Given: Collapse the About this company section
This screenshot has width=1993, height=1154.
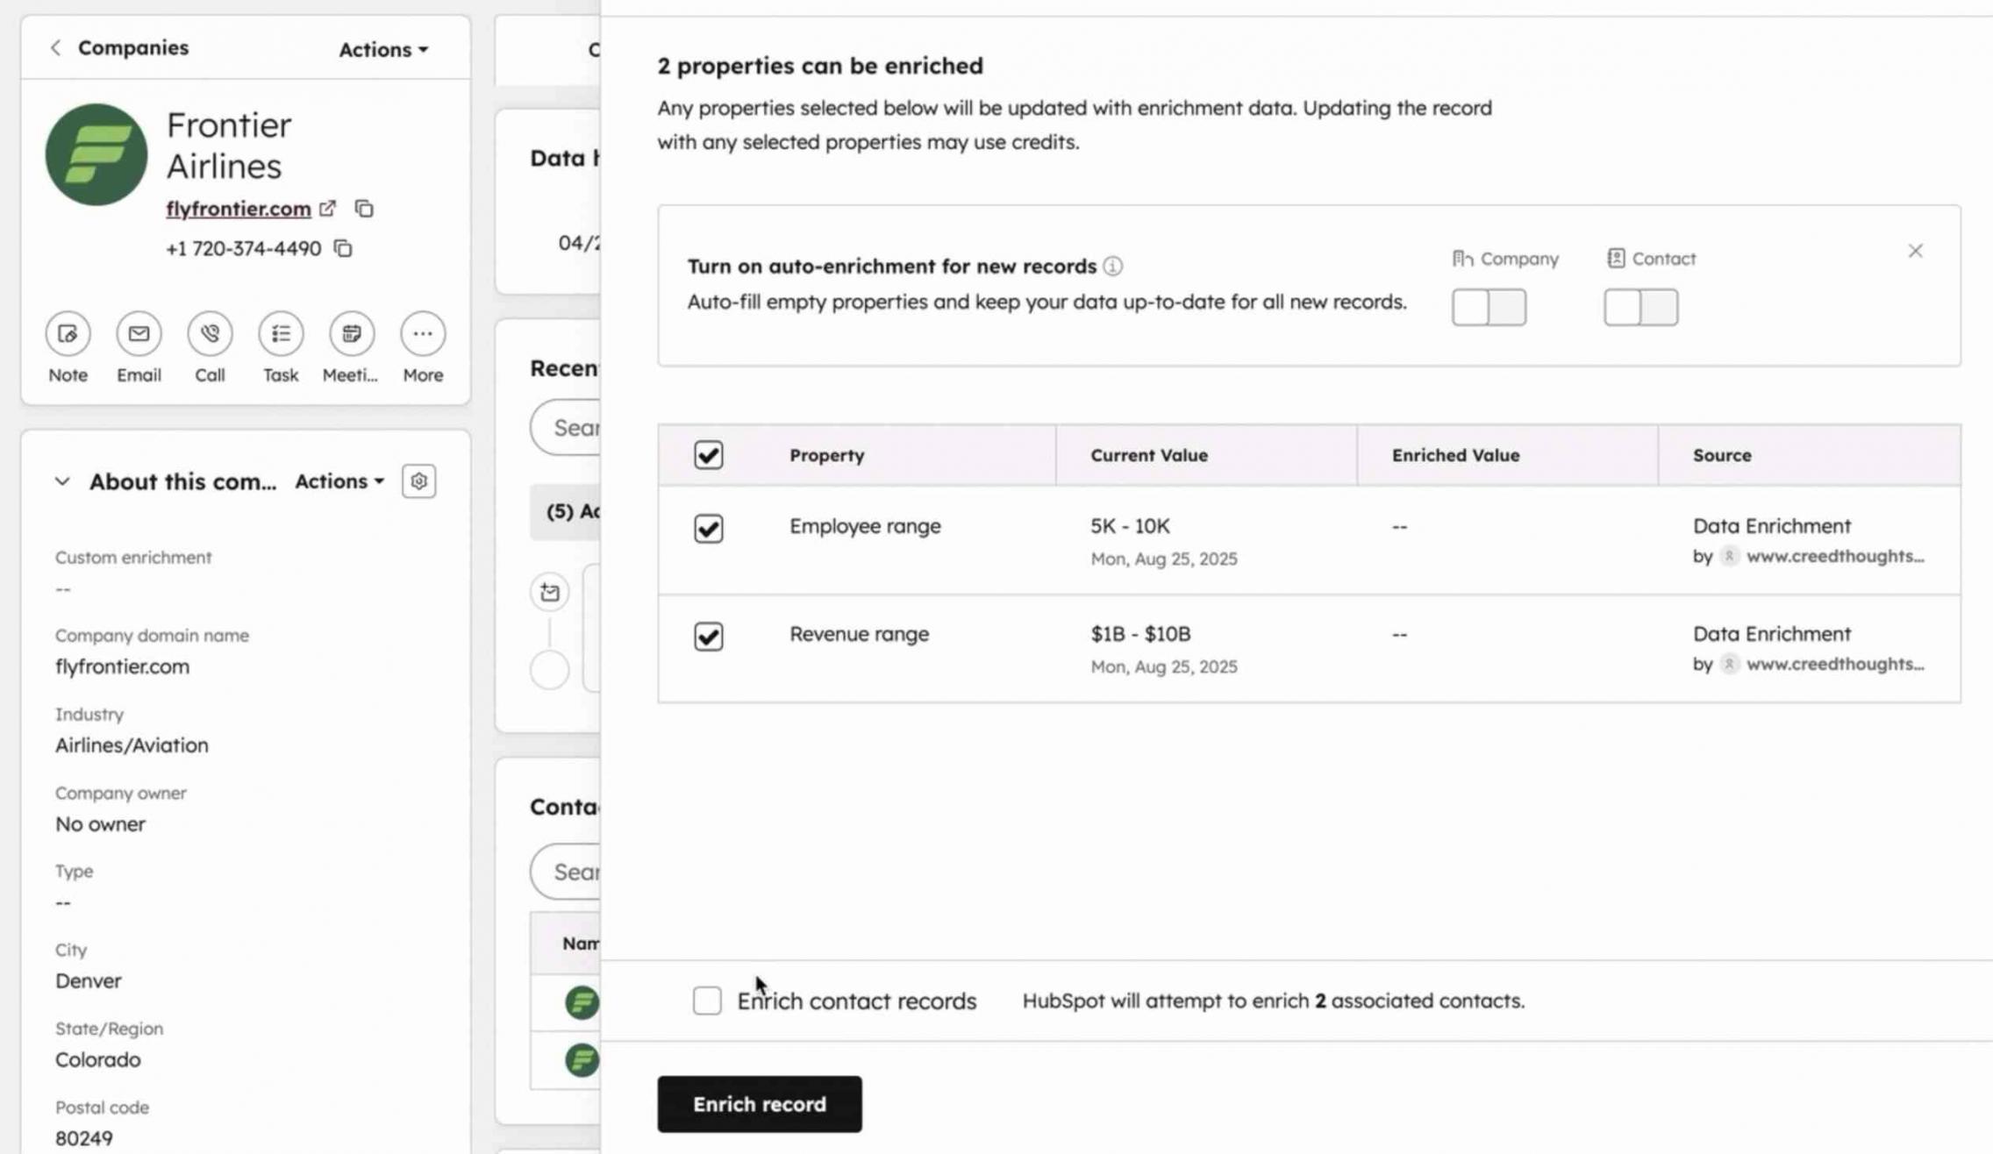Looking at the screenshot, I should [61, 481].
